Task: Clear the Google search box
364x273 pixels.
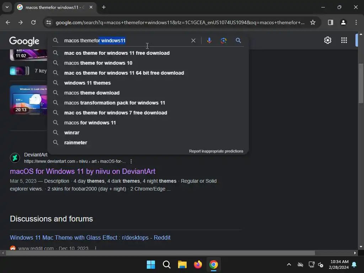Action: pos(193,41)
